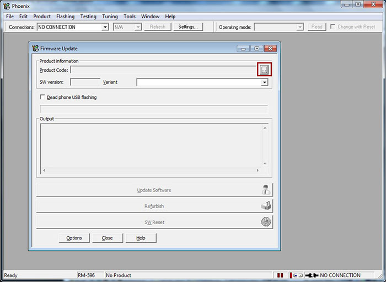Click the Product Code input field

(163, 70)
